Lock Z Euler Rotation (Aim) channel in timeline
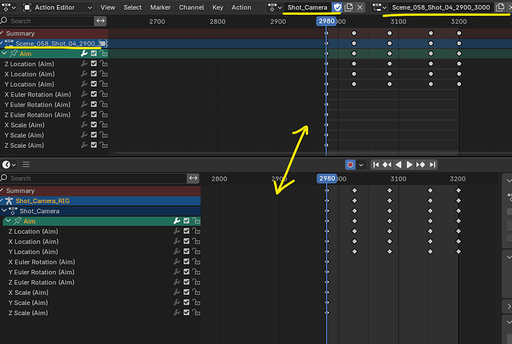This screenshot has width=512, height=344. pos(196,282)
